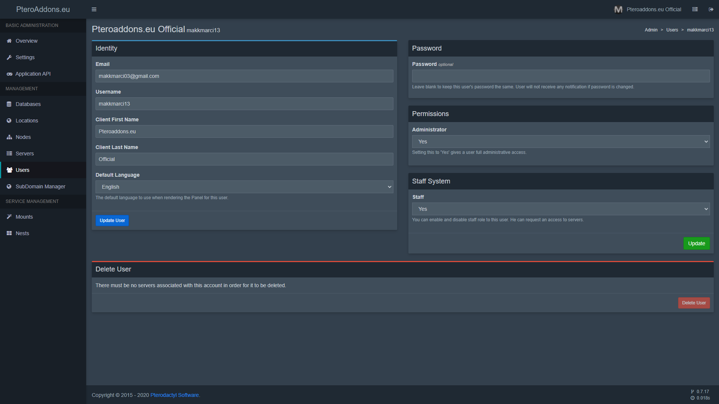
Task: Open the Staff role dropdown
Action: tap(561, 209)
